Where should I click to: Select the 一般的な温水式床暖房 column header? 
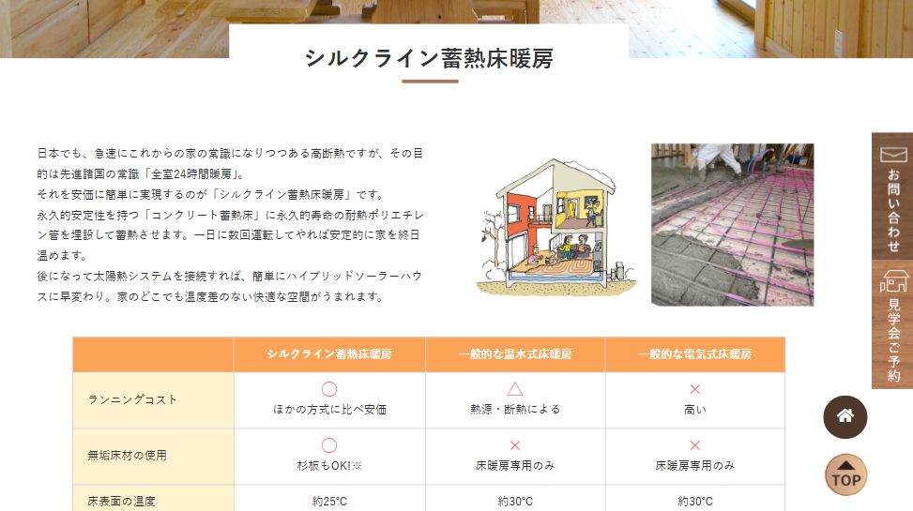[515, 354]
